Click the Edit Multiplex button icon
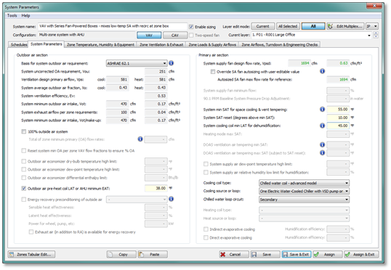391x270 pixels. [331, 26]
